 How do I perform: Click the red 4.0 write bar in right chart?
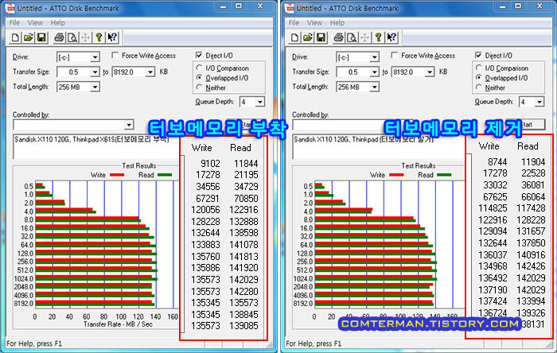(x=344, y=209)
